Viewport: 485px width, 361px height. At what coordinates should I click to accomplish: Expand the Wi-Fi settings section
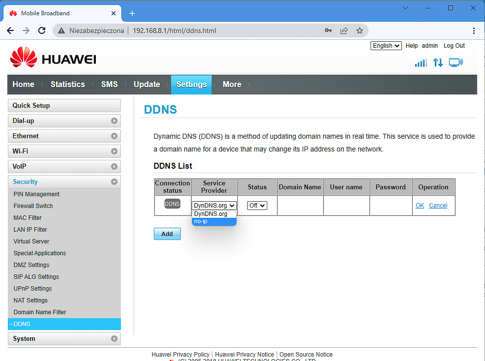tap(64, 151)
